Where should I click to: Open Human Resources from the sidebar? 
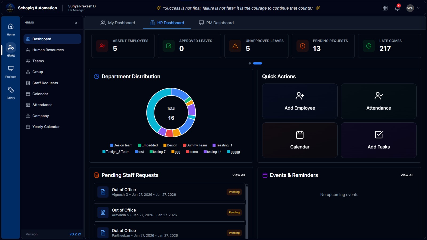48,50
